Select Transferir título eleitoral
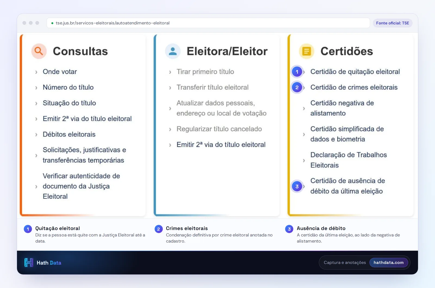 213,87
